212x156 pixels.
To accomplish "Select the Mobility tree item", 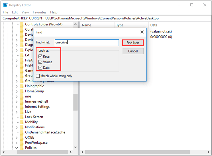I will coord(31,122).
